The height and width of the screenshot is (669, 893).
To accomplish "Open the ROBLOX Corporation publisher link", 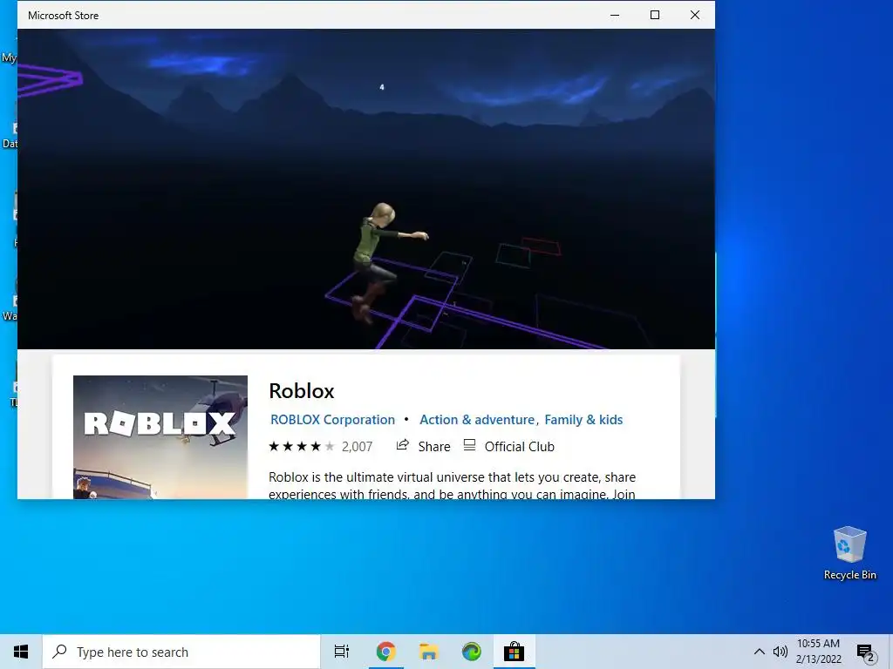I will pos(332,420).
